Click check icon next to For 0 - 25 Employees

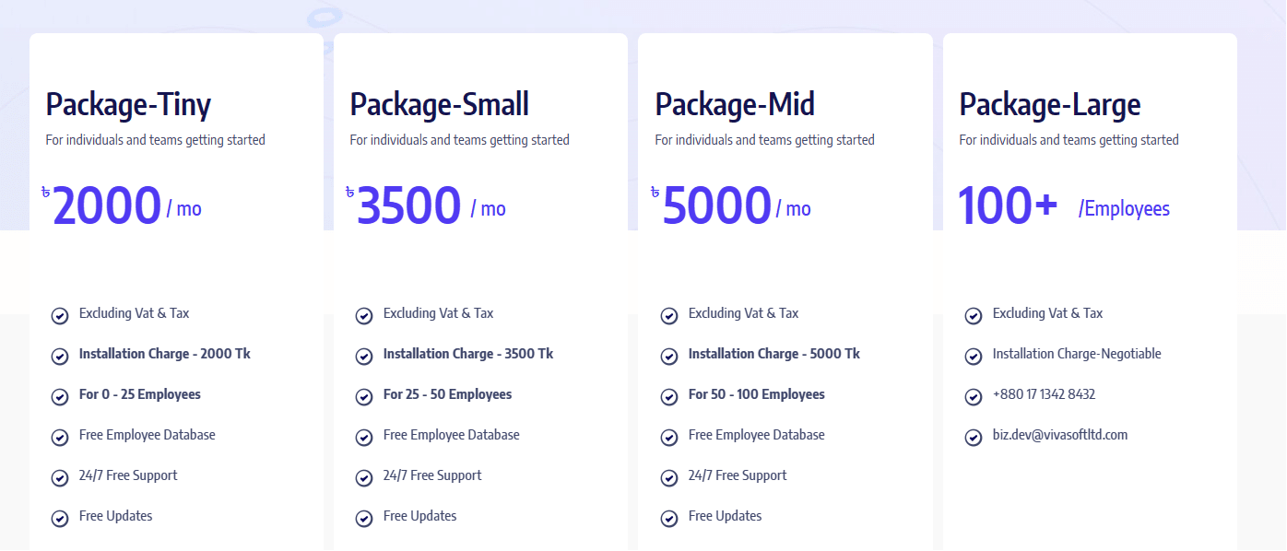[60, 397]
